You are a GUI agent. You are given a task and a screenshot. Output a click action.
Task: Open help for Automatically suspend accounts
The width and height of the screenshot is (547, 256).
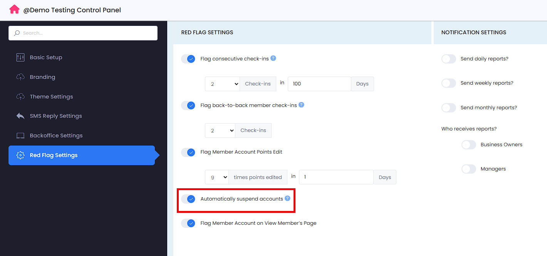[x=287, y=198]
